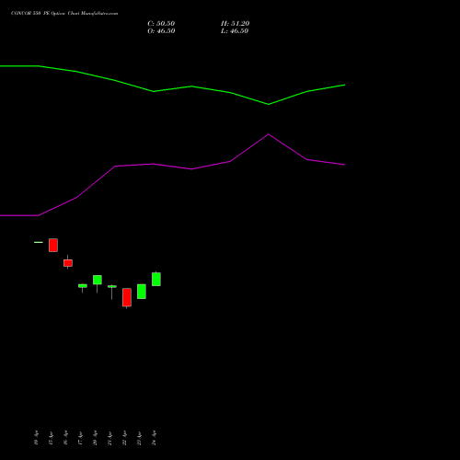Viewport: 460px width, 460px height.
Task: Click the close value C: 50.50
Action: pos(161,24)
